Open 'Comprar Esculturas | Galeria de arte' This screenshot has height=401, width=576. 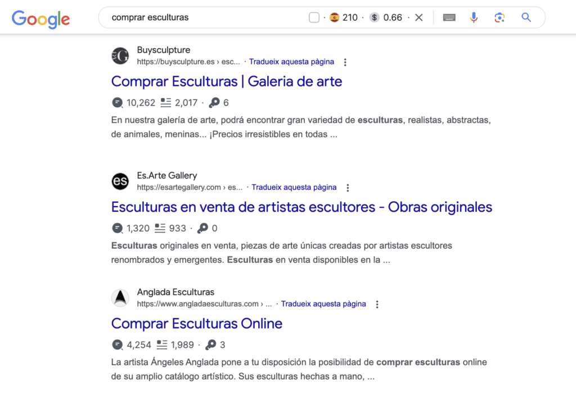pos(227,81)
